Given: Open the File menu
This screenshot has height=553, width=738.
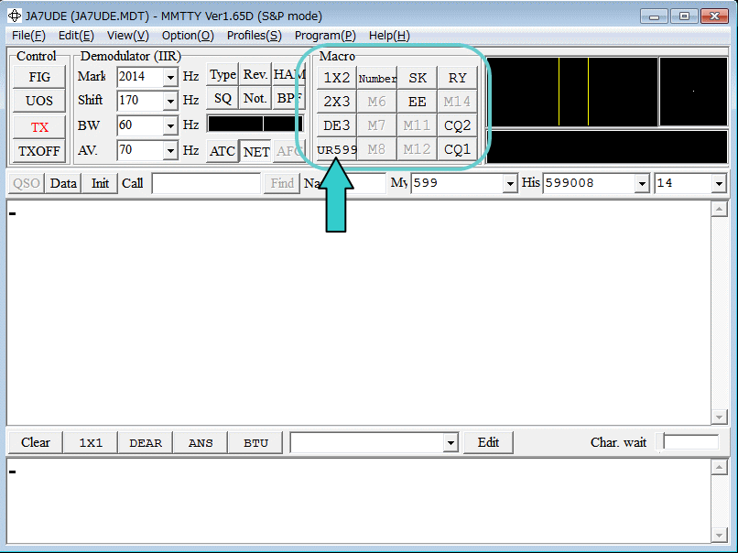Looking at the screenshot, I should 28,36.
